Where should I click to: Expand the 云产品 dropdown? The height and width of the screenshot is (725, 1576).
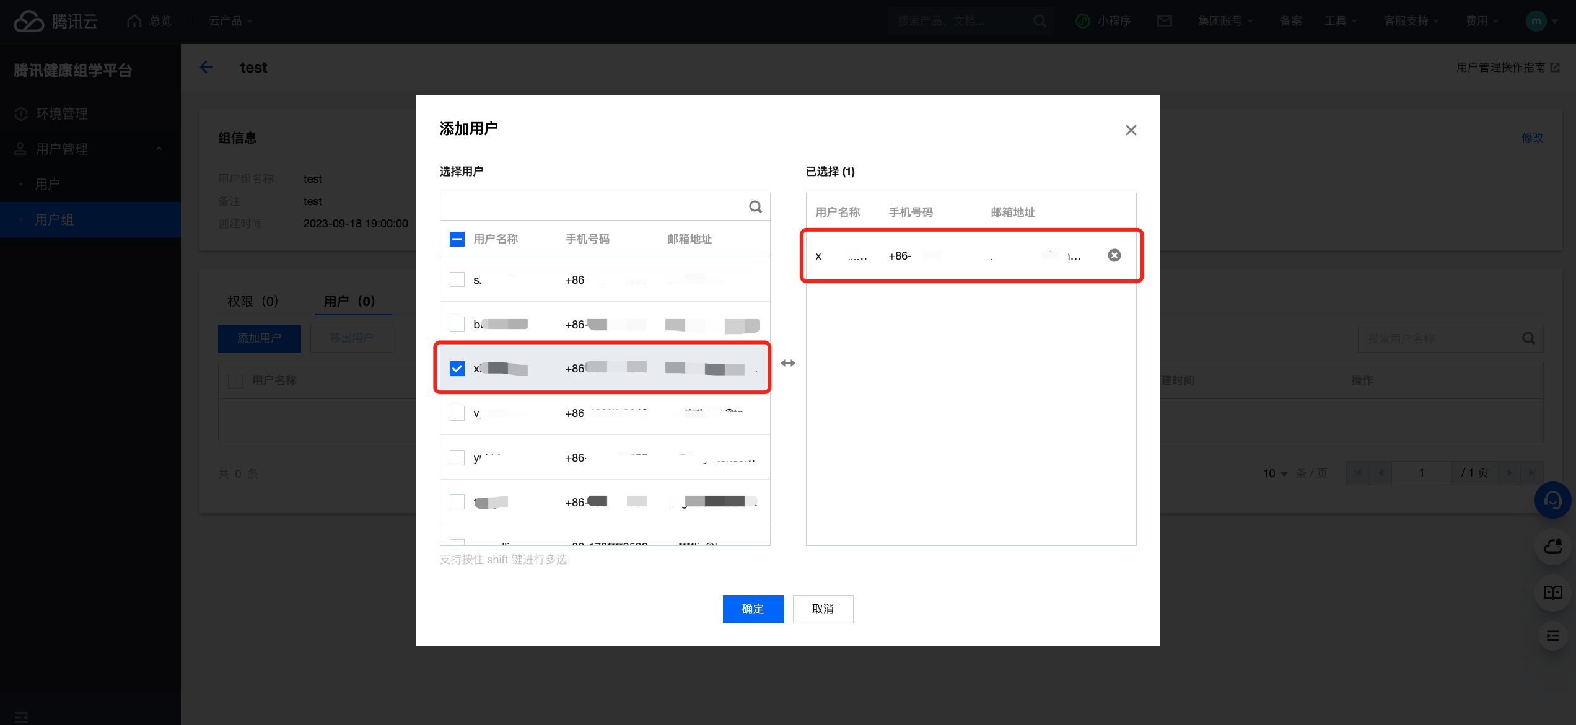[230, 21]
